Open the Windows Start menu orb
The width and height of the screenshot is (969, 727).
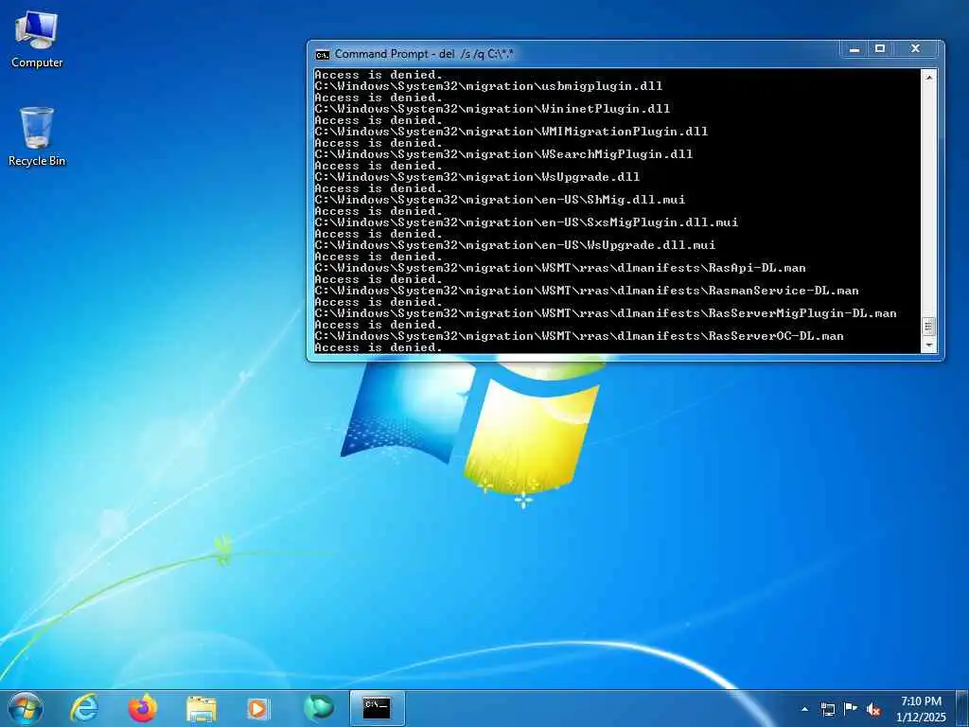coord(26,708)
